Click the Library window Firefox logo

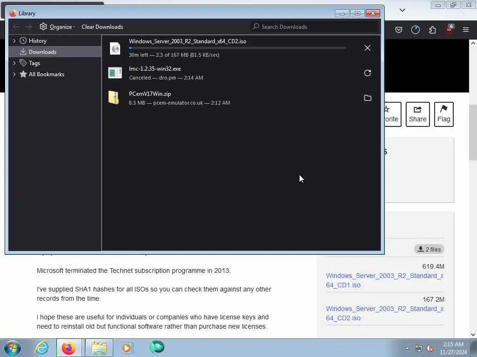pyautogui.click(x=13, y=13)
